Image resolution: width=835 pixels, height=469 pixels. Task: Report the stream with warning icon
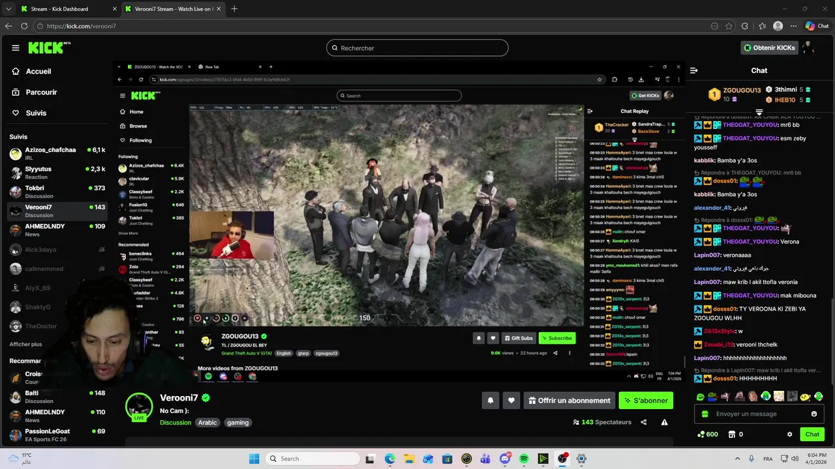(x=664, y=422)
